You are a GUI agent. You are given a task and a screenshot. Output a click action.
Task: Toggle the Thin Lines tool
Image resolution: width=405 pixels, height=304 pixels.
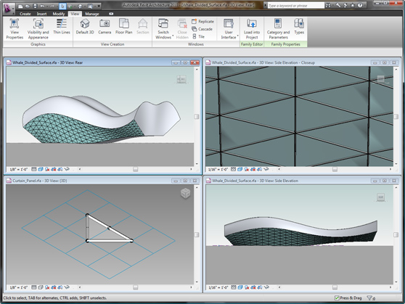[x=62, y=27]
